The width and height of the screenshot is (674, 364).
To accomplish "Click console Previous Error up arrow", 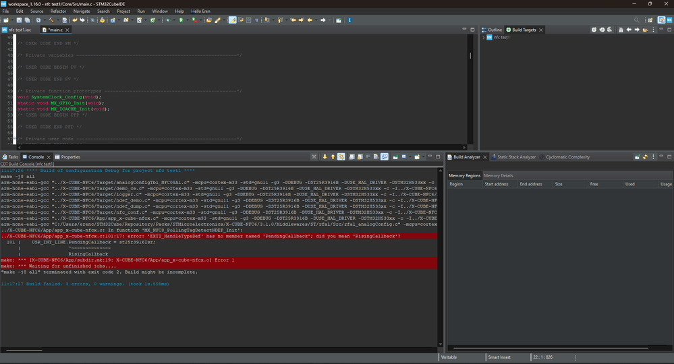I will 333,156.
